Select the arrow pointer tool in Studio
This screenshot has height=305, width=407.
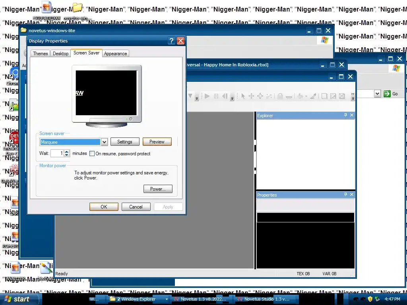click(x=243, y=96)
